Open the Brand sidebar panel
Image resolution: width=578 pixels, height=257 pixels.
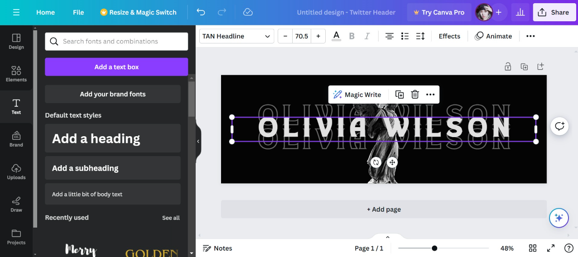(x=16, y=139)
